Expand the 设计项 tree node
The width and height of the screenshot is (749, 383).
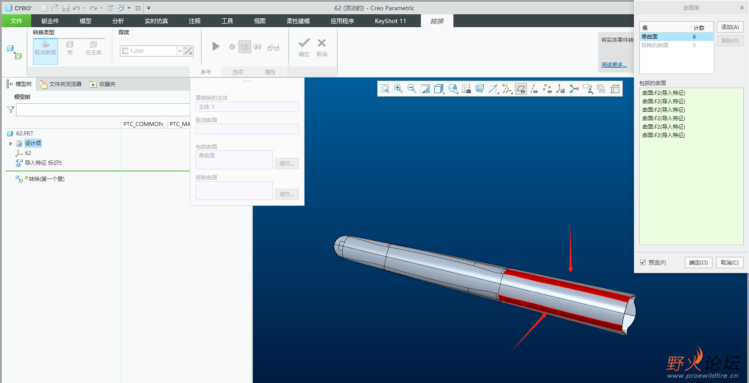click(11, 143)
